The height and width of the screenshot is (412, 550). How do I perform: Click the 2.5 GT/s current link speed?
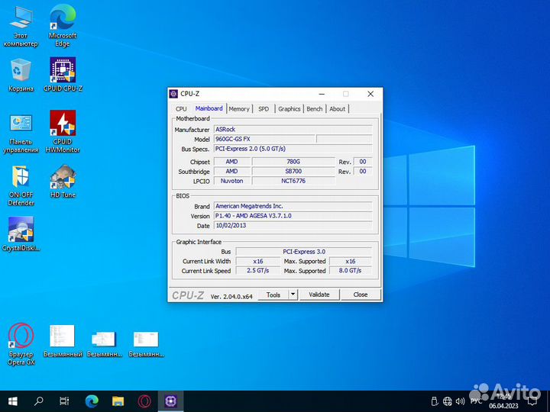click(x=258, y=270)
